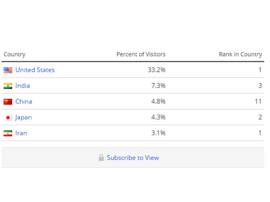Open the China country link
This screenshot has width=270, height=202.
click(x=24, y=101)
